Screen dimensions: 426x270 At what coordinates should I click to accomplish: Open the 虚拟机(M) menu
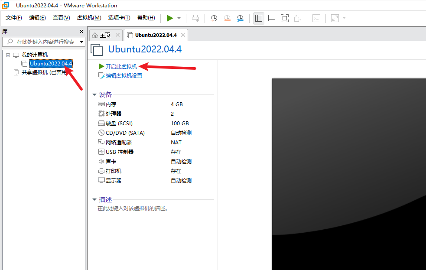(x=89, y=18)
